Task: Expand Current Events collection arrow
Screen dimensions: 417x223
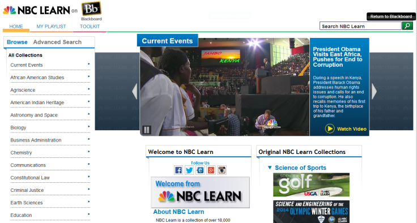Action: pos(89,64)
